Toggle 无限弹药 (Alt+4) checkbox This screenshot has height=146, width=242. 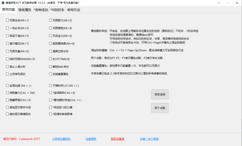click(x=50, y=28)
